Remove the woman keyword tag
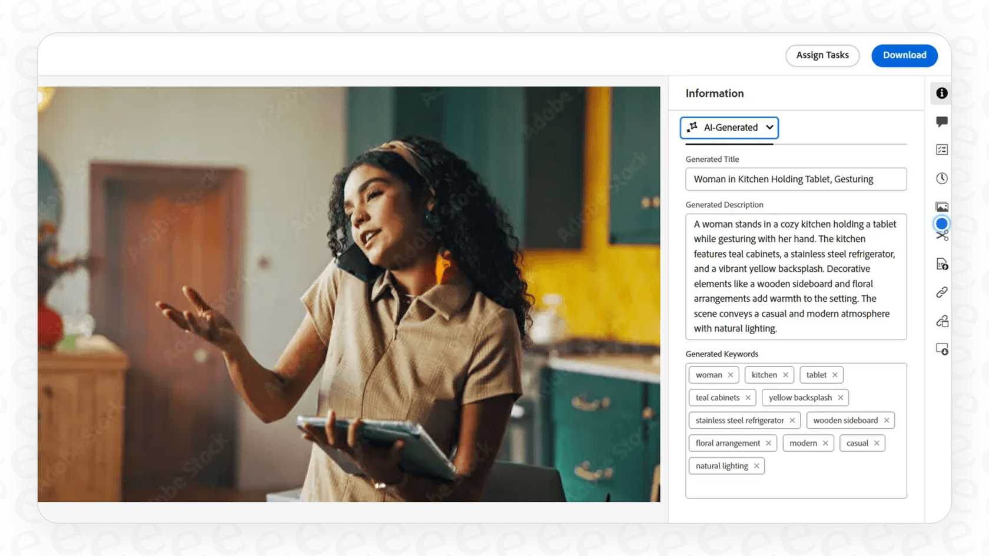Screen dimensions: 989x556 pos(730,375)
